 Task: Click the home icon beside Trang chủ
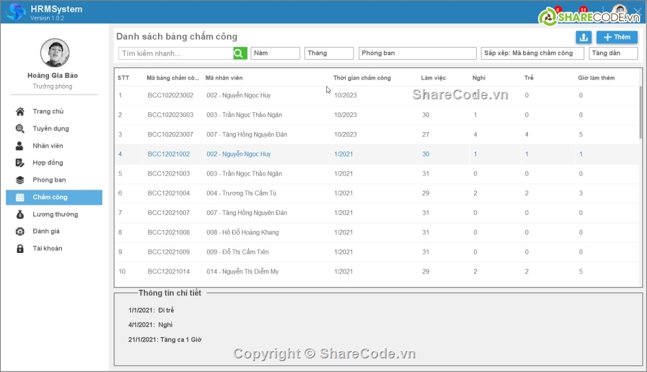click(20, 112)
